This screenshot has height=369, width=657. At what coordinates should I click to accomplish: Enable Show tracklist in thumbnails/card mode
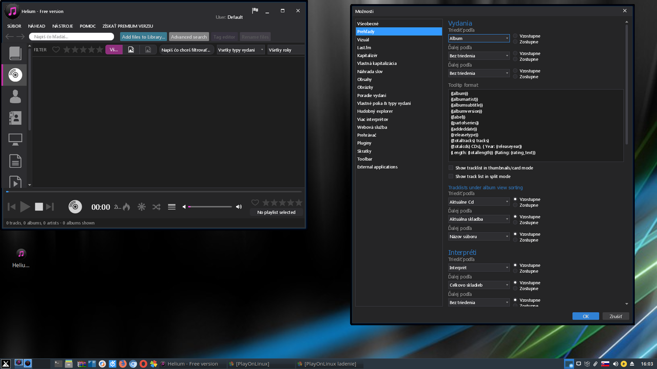coord(451,168)
